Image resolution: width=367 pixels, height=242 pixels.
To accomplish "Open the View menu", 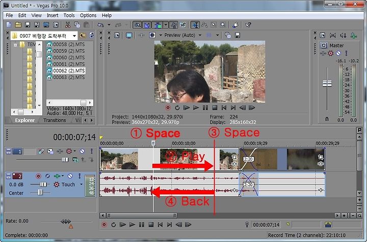I will coord(37,15).
